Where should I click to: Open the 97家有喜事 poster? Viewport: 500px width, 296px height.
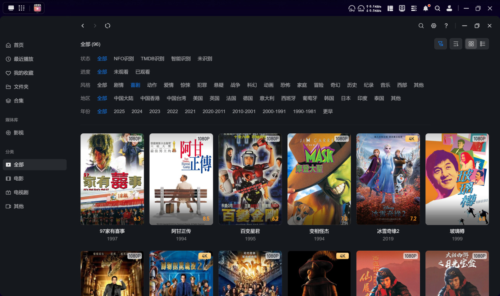point(112,179)
